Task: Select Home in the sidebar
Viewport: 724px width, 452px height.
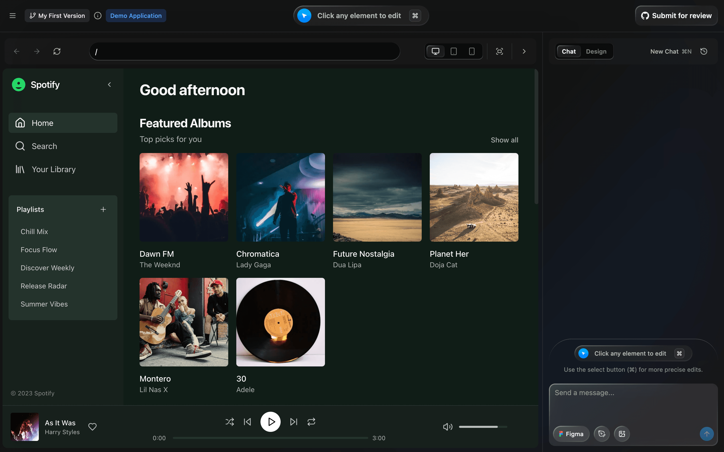Action: (x=63, y=123)
